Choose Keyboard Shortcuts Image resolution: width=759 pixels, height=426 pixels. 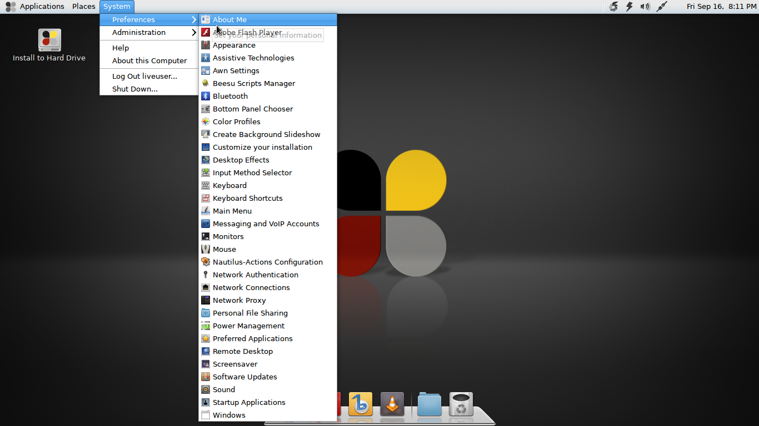268,198
